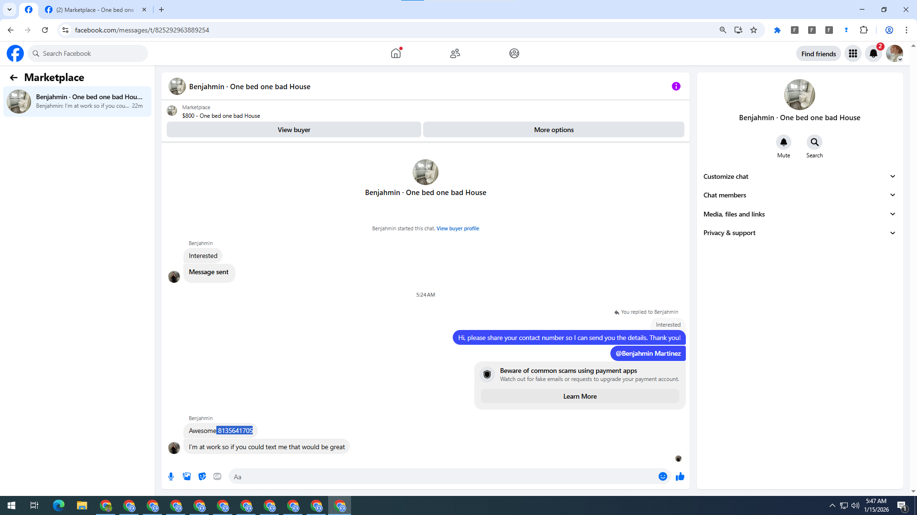Open the View buyer profile link

pos(457,228)
